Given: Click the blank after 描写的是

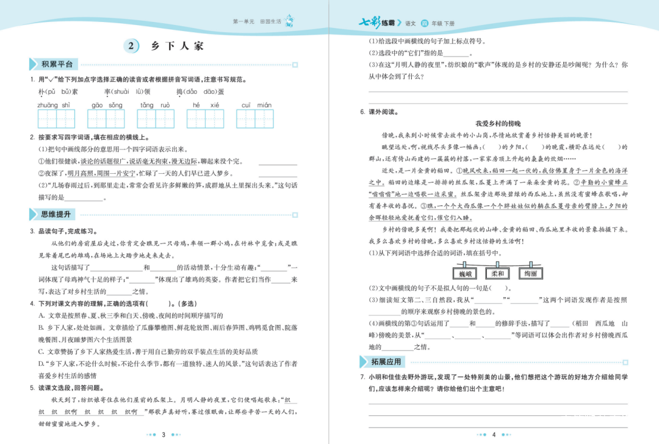Looking at the screenshot, I should coord(84,198).
